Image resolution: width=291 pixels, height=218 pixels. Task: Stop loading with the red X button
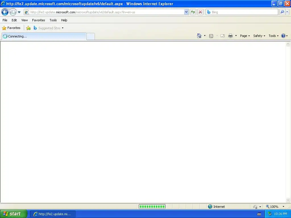pyautogui.click(x=200, y=12)
